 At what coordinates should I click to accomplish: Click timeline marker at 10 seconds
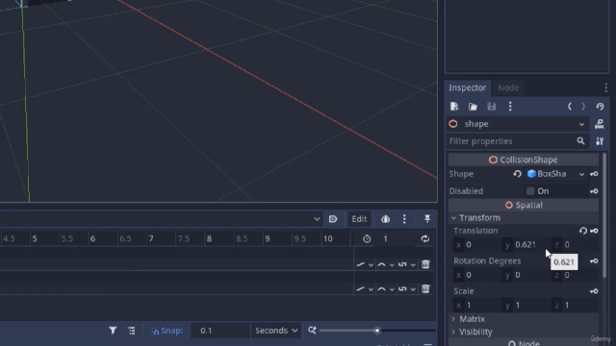coord(327,239)
